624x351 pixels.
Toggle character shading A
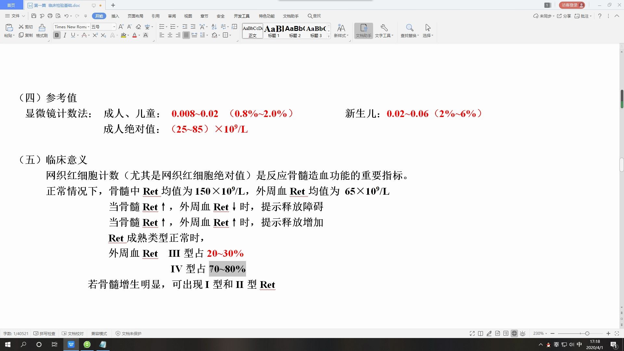coord(146,35)
